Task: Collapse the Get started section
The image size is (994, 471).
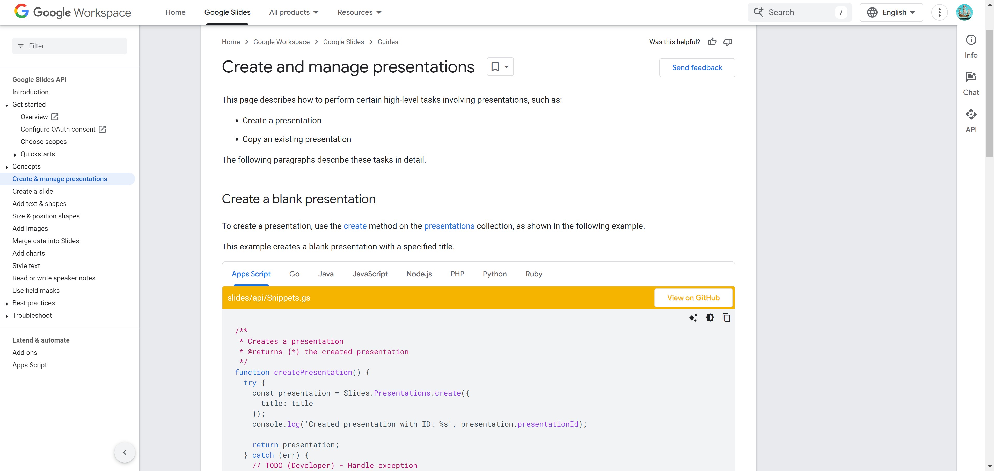Action: [x=6, y=105]
